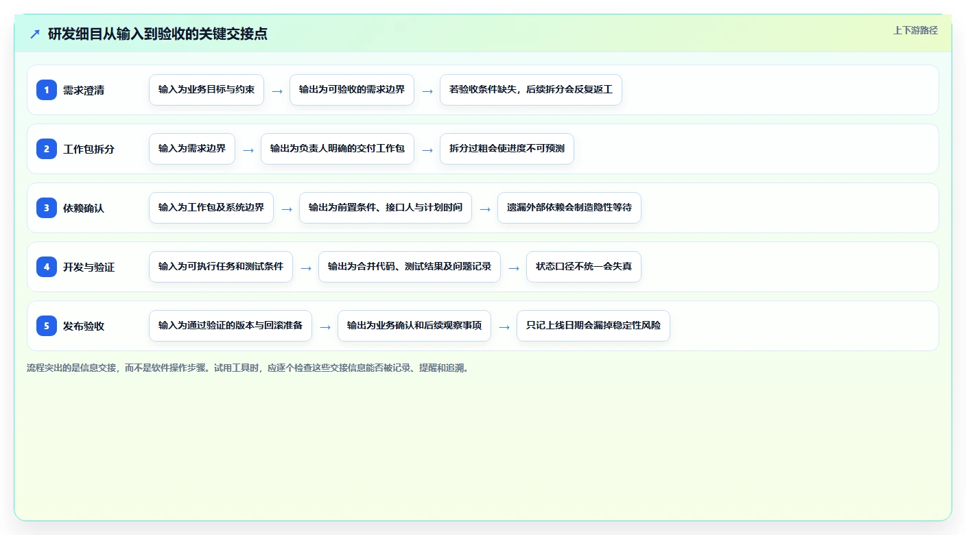Select 输出为负责人明确的交付工作包 chip
The width and height of the screenshot is (966, 535).
coord(338,149)
